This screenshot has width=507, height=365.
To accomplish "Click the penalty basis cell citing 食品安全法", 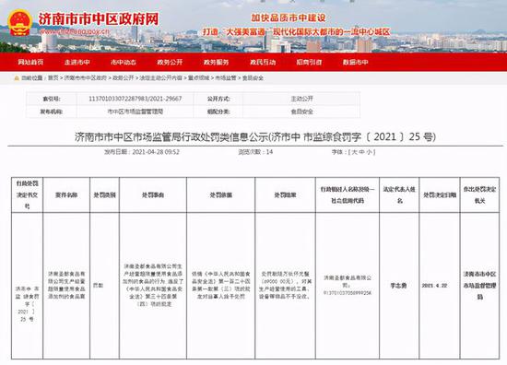I will (221, 285).
